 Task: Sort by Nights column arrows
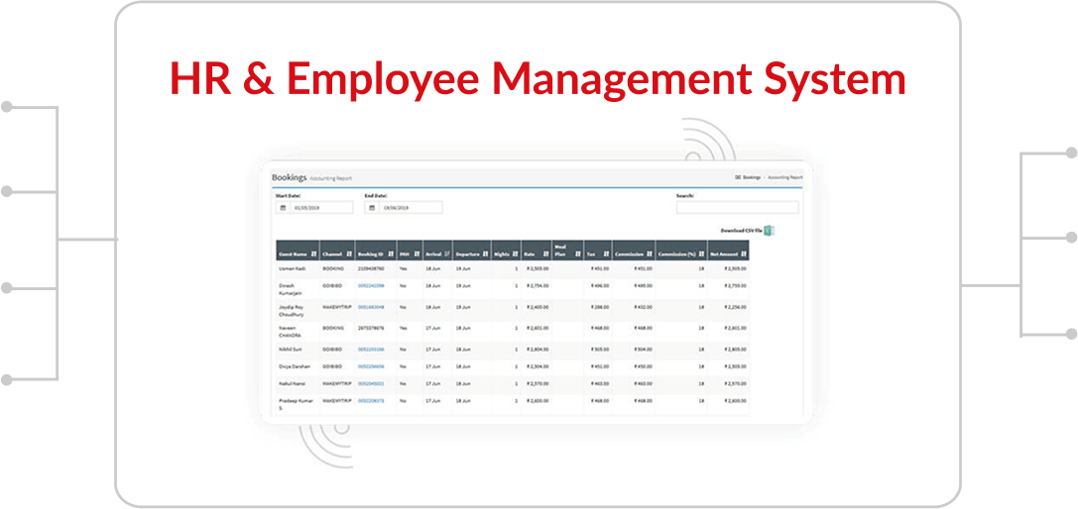(515, 254)
